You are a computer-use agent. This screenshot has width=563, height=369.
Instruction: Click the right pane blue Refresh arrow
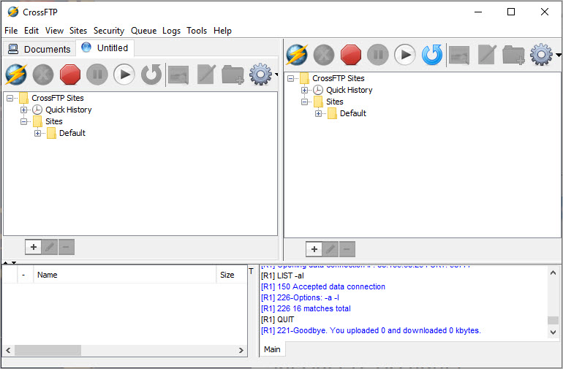coord(432,55)
